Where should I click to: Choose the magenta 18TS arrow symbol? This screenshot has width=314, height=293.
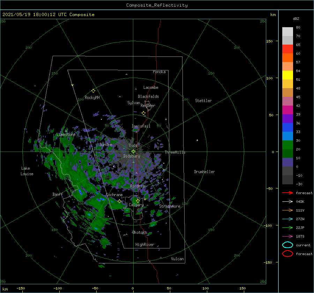point(287,237)
